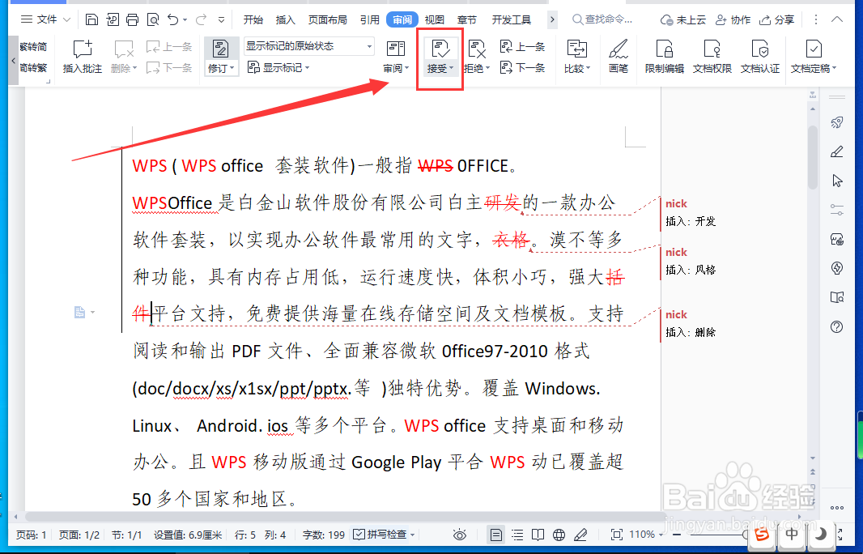Click the Accept (接受) changes icon
The width and height of the screenshot is (863, 554).
click(x=440, y=49)
